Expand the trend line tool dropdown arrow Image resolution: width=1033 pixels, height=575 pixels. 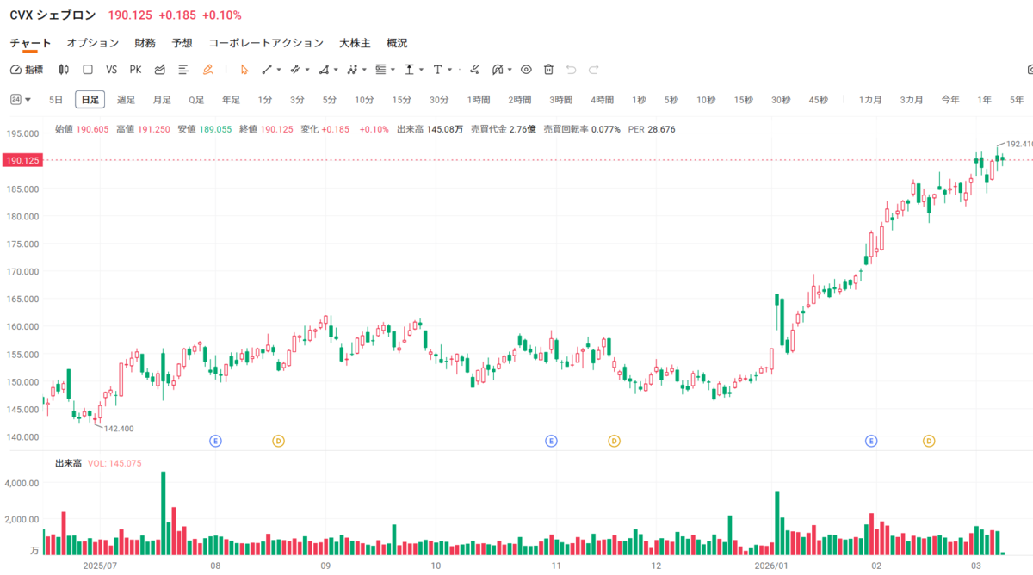point(279,70)
